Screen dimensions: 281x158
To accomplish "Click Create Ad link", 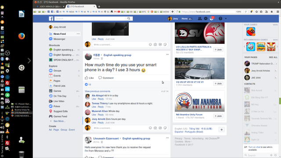I will click(50, 130).
